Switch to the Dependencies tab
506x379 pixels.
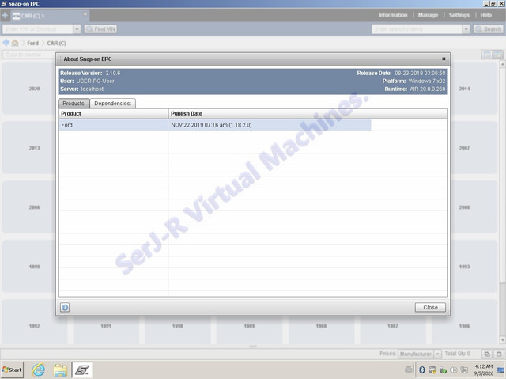pyautogui.click(x=112, y=104)
